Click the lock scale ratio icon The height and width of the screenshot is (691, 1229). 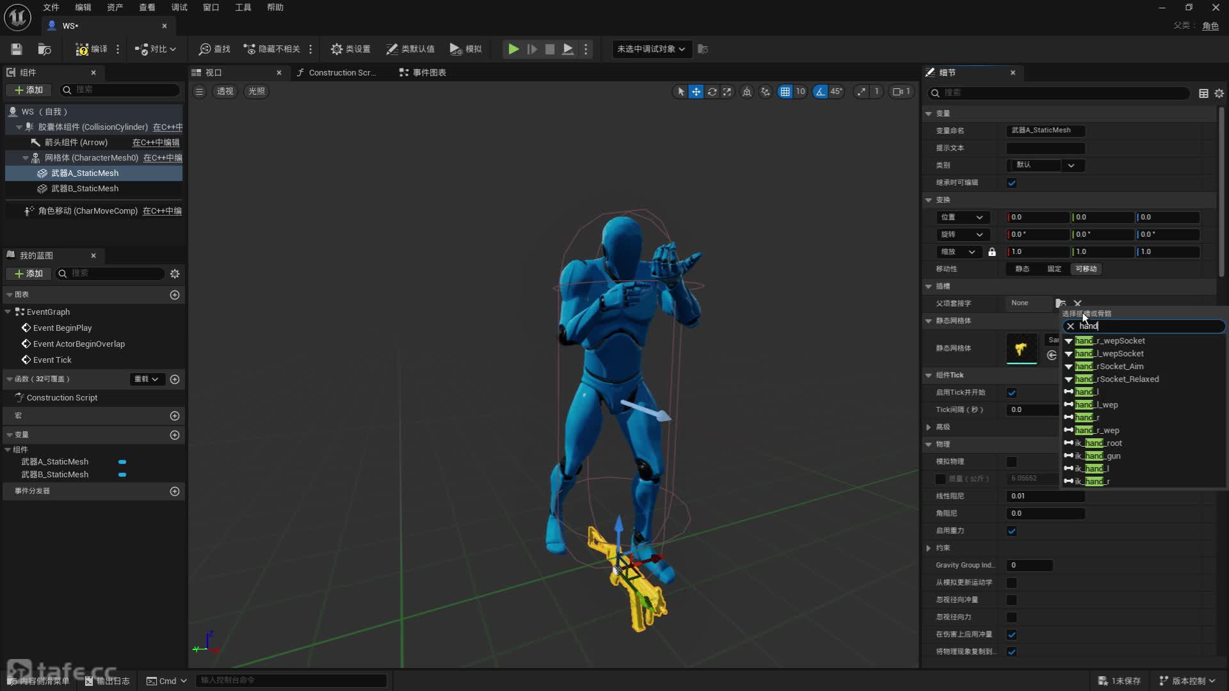[x=992, y=252]
